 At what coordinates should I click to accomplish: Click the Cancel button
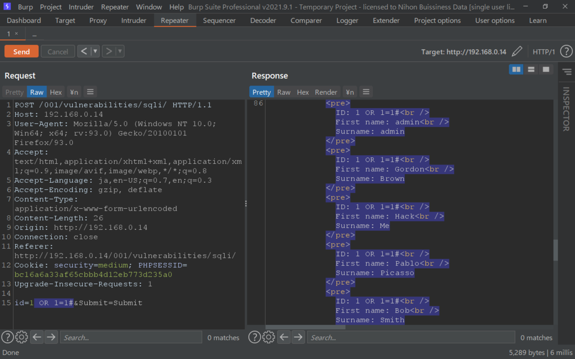(58, 51)
